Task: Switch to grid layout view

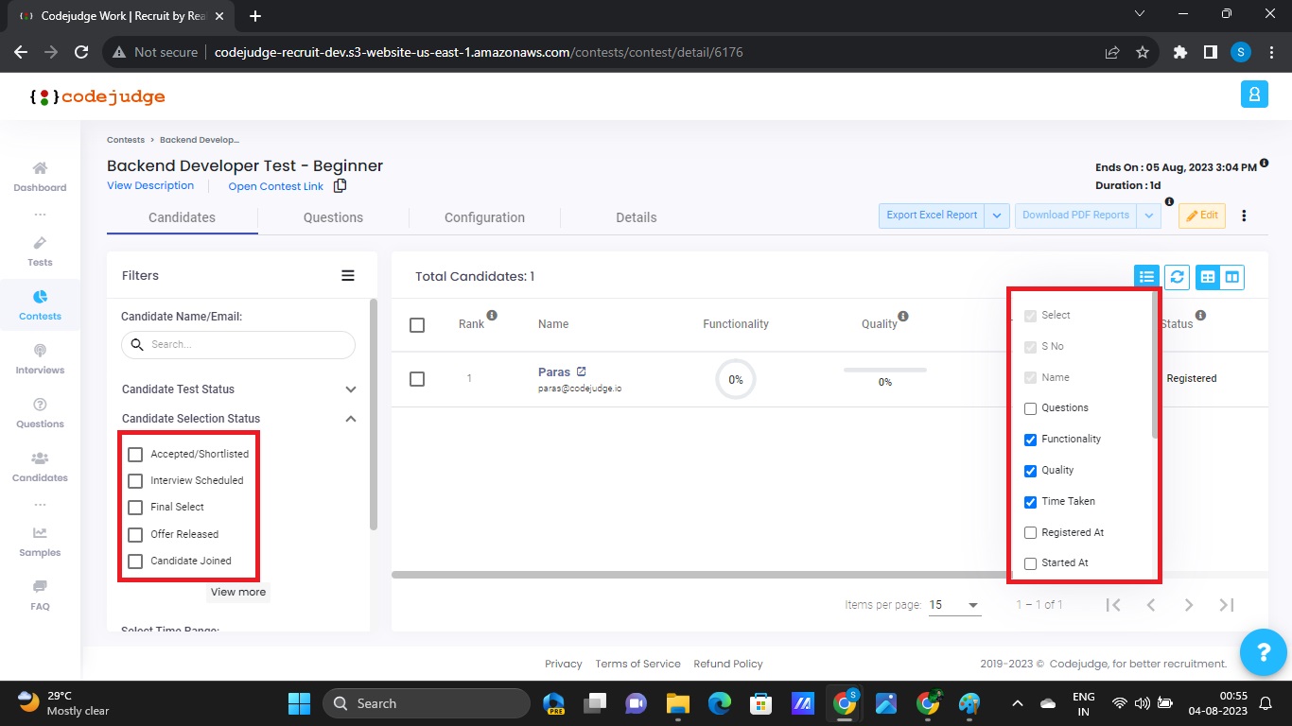Action: [1208, 277]
